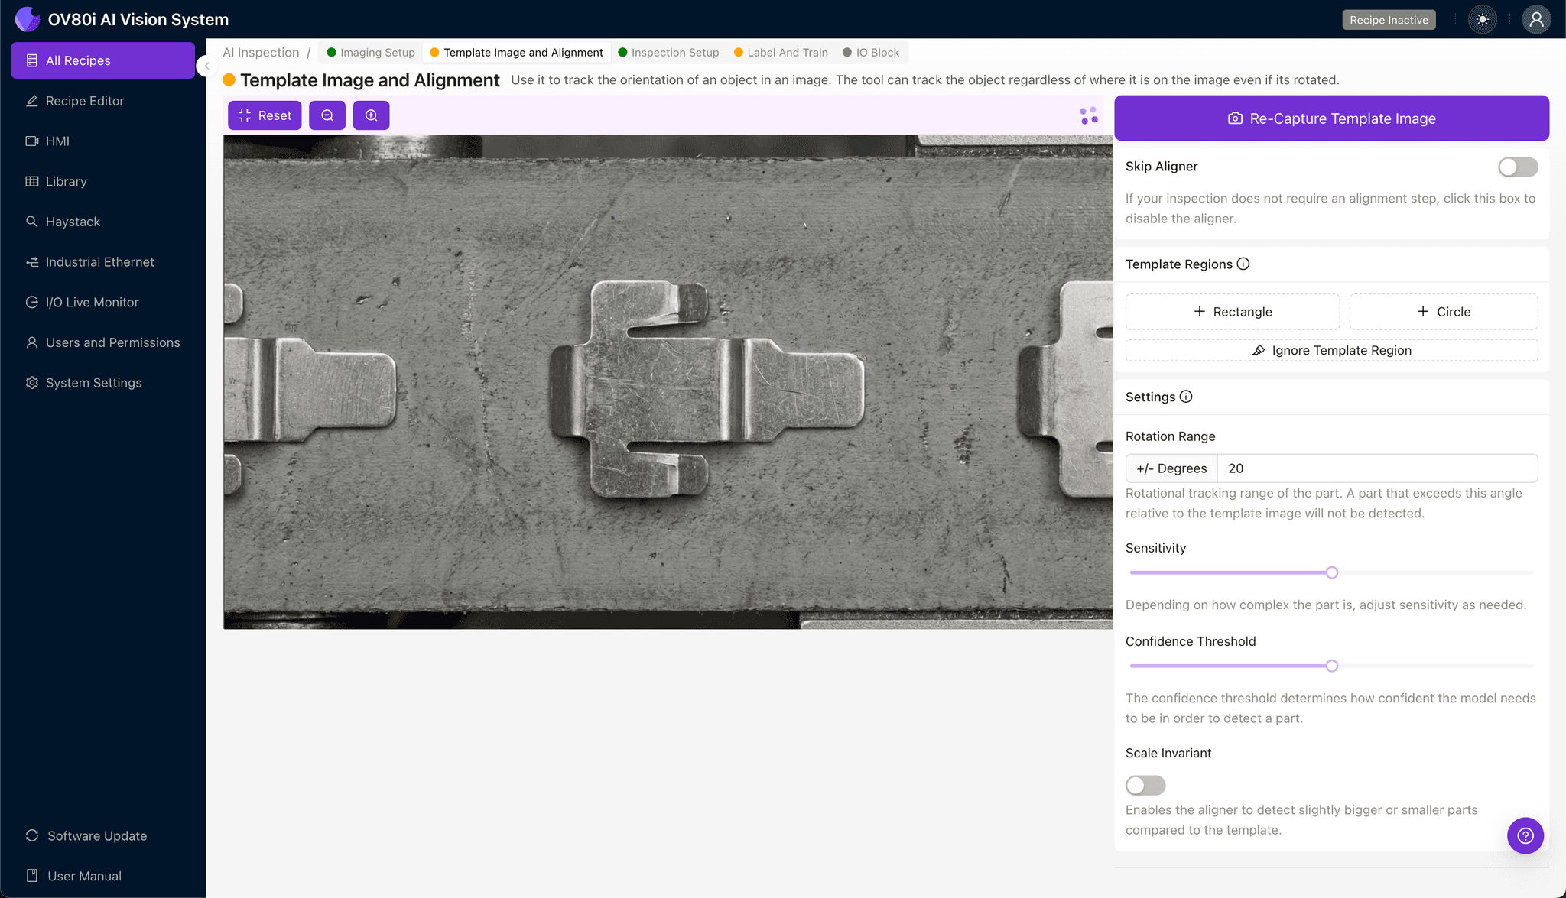Click the Ignore Template Region button
Viewport: 1566px width, 898px height.
[1331, 350]
